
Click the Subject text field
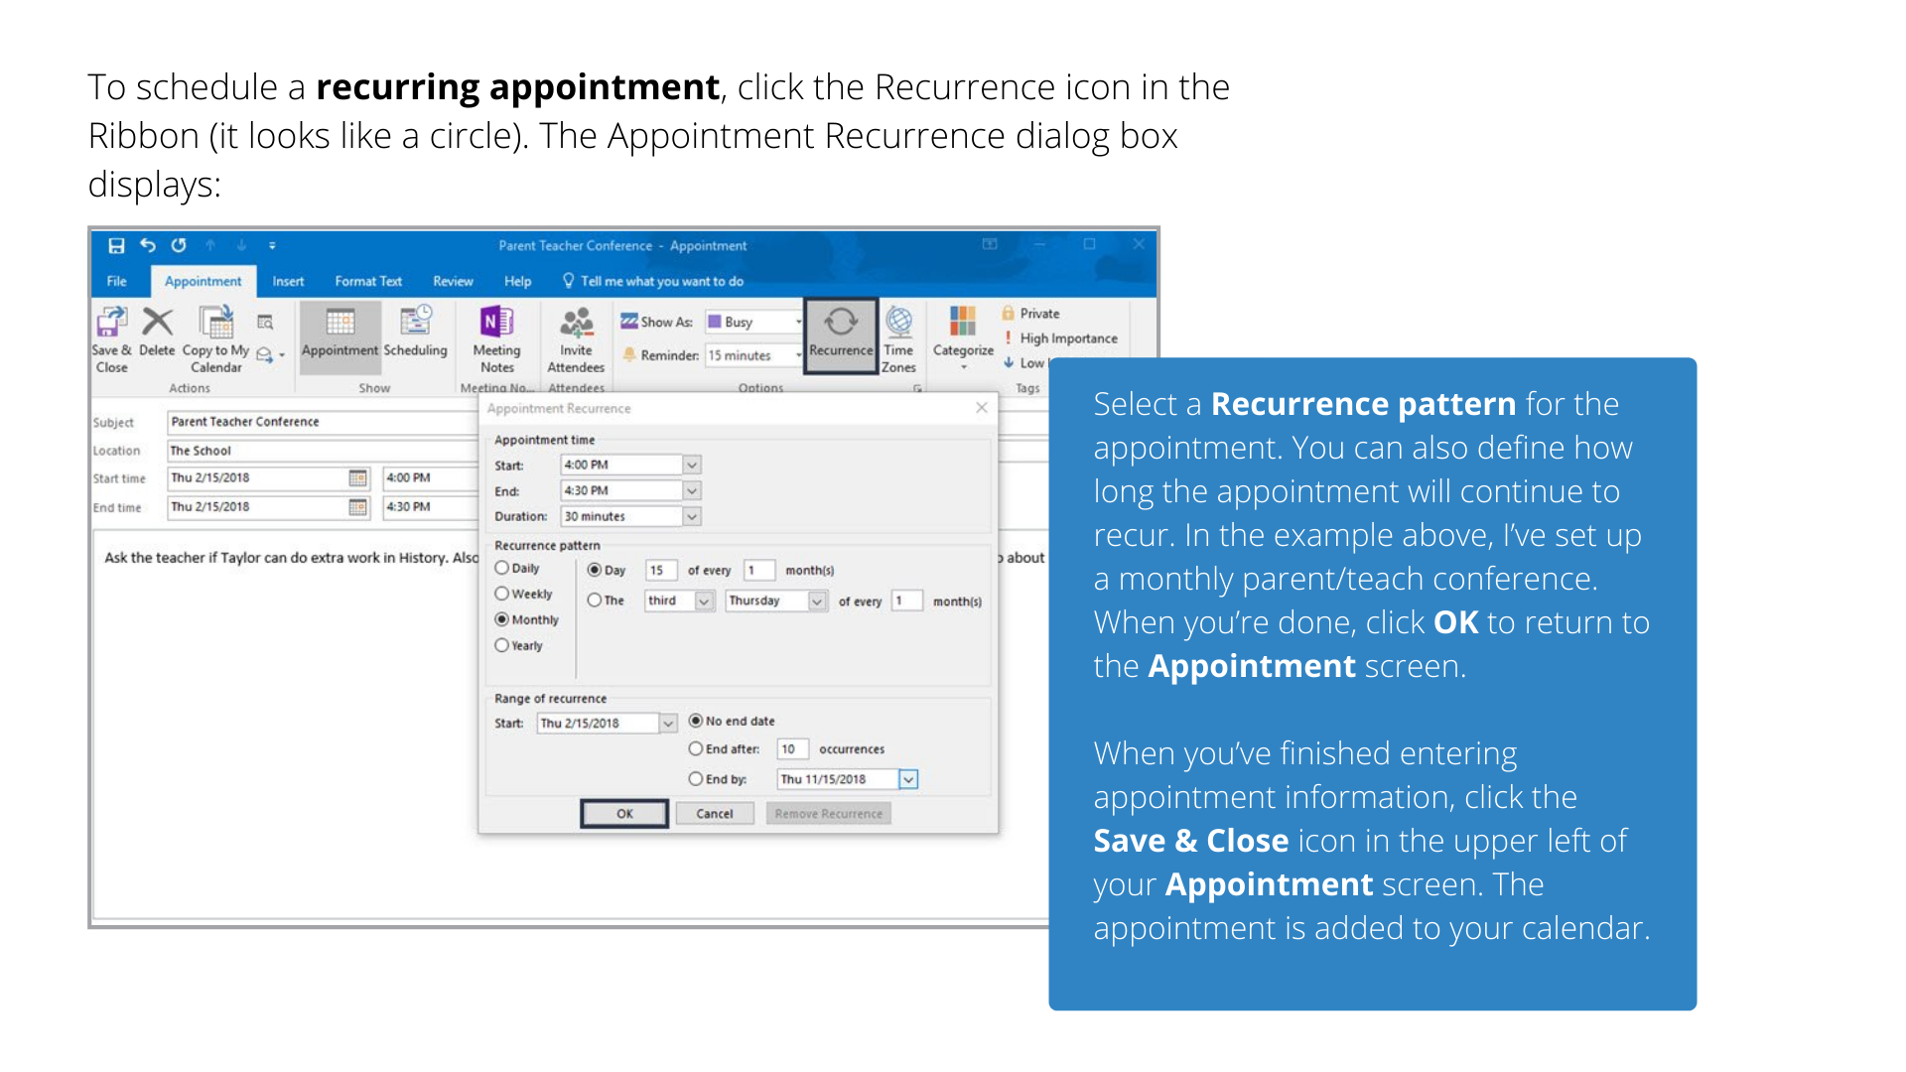(323, 422)
